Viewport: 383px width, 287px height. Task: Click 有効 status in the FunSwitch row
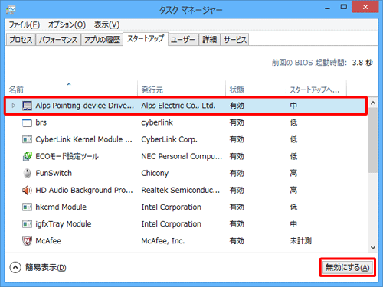click(237, 173)
